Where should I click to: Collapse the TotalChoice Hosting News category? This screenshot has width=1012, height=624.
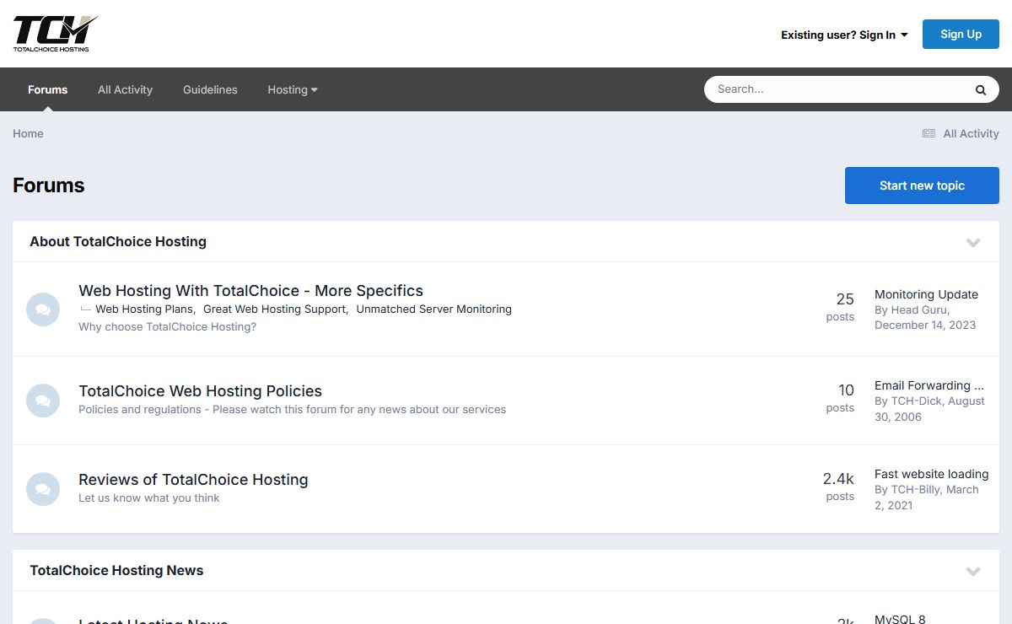(973, 571)
